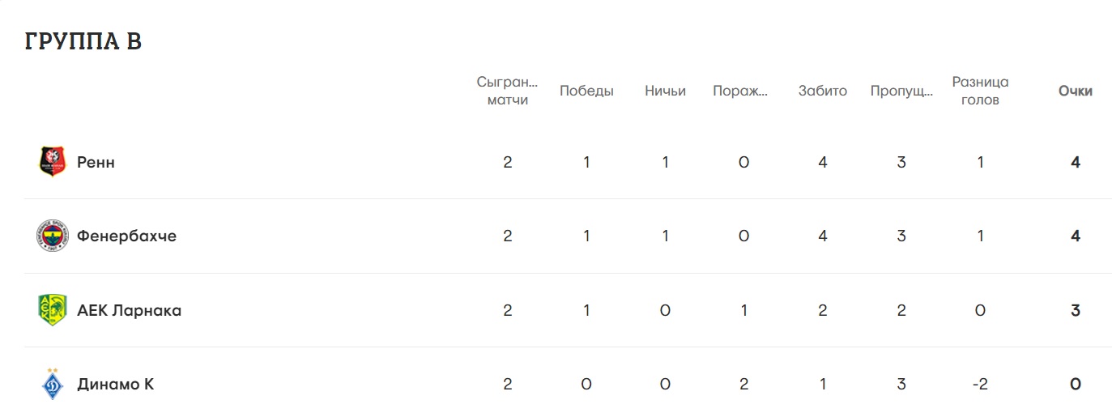Click the Сыгранные матчи column header
The image size is (1112, 417).
point(507,91)
